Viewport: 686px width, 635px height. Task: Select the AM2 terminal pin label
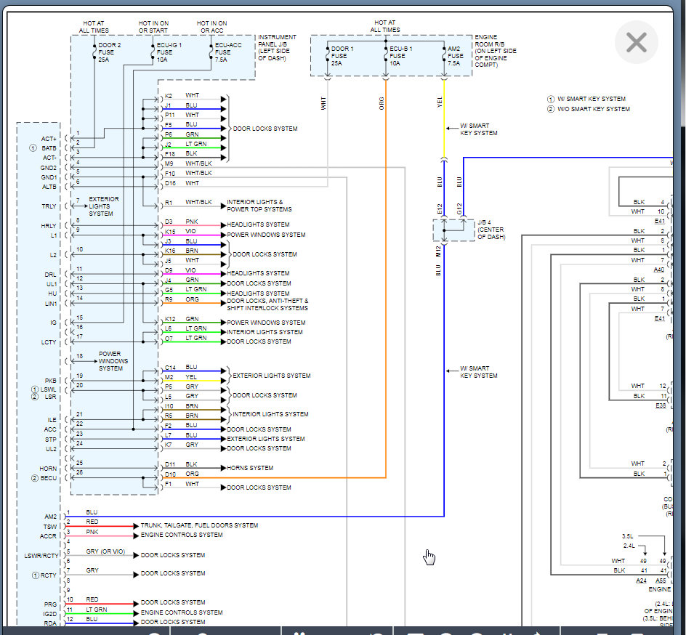pos(49,517)
